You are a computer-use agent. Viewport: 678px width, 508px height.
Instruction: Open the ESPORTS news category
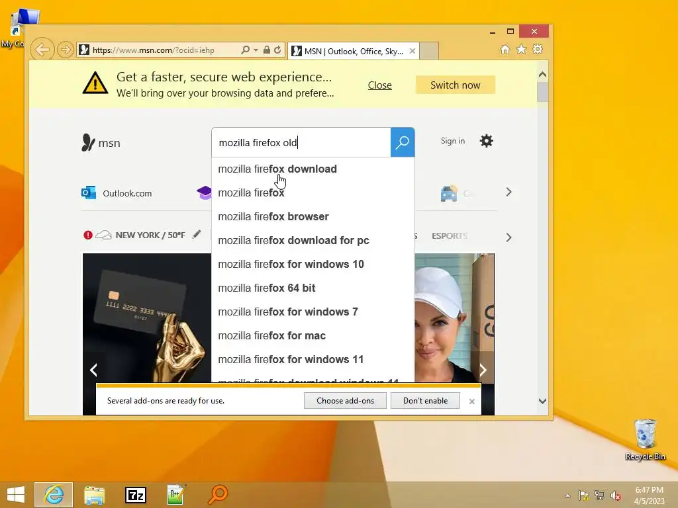point(450,236)
